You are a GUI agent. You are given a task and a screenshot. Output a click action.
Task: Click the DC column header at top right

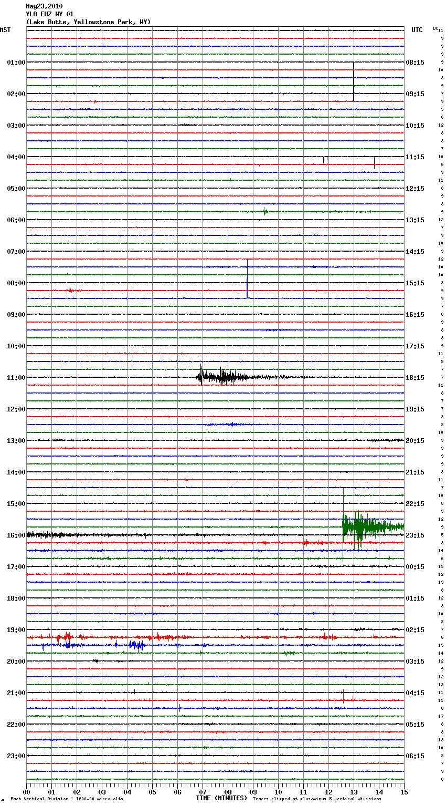point(436,28)
